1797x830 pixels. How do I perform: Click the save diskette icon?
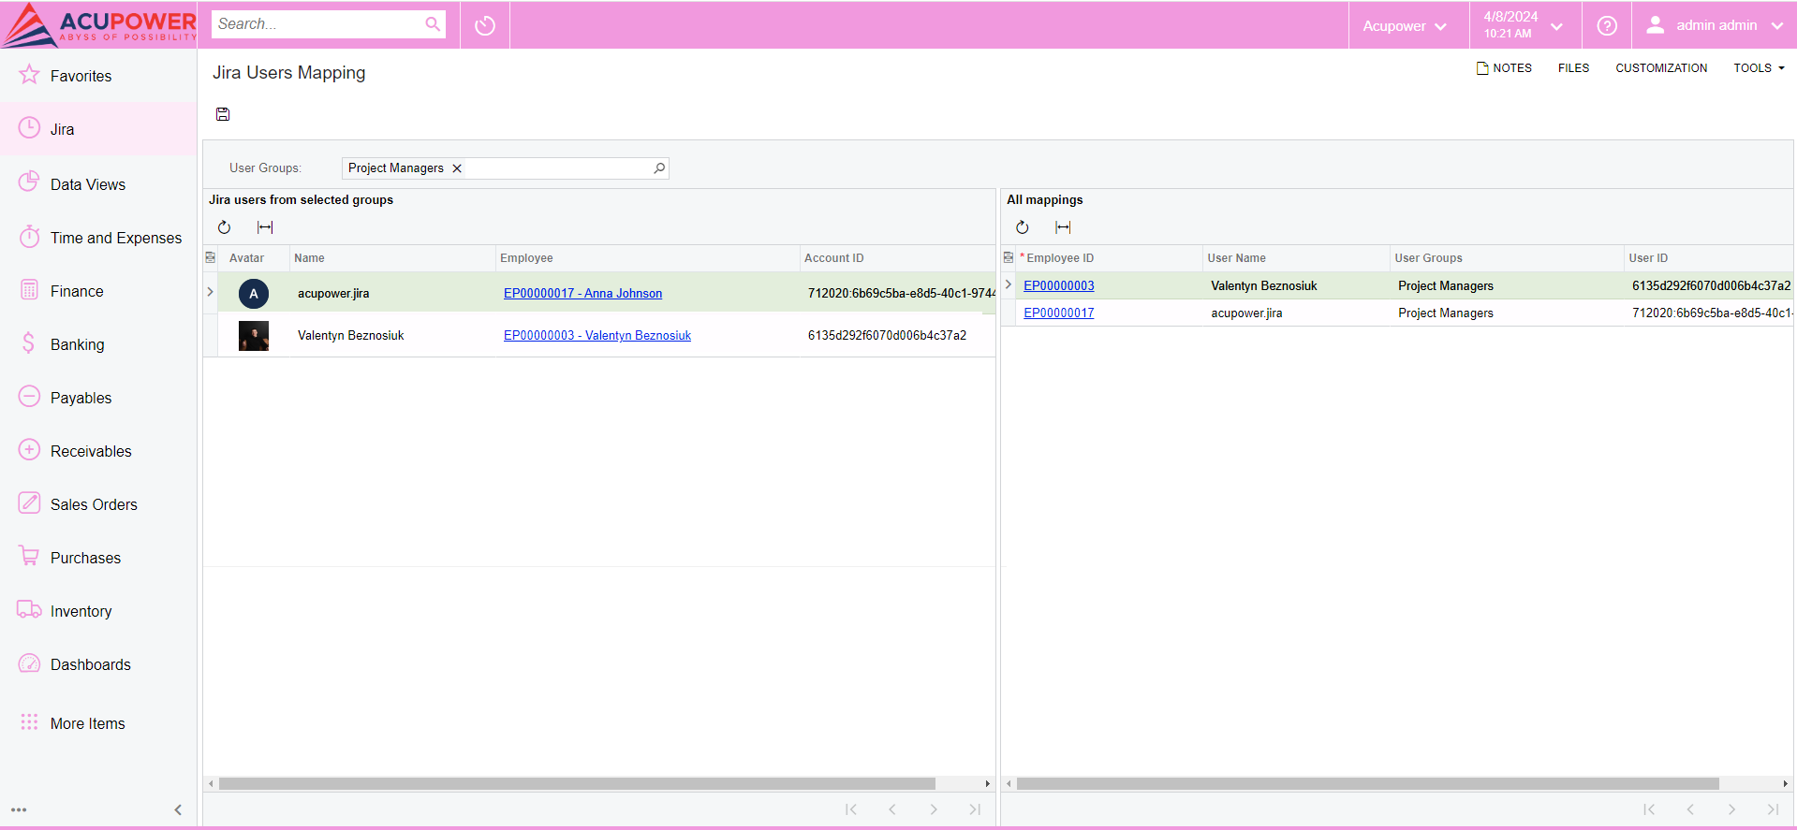(223, 114)
